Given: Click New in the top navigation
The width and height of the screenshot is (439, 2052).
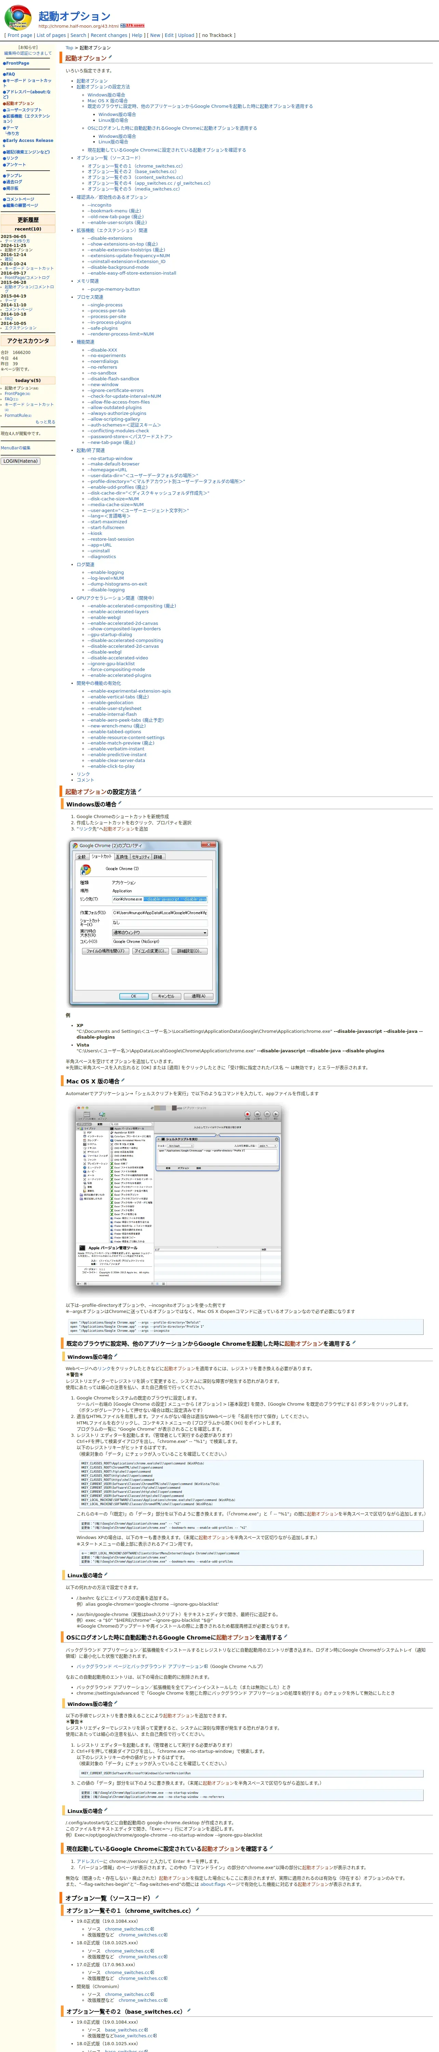Looking at the screenshot, I should [x=155, y=35].
